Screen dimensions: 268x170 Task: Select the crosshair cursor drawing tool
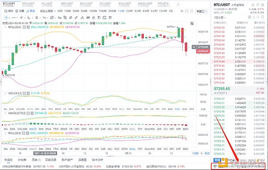[x=6, y=17]
